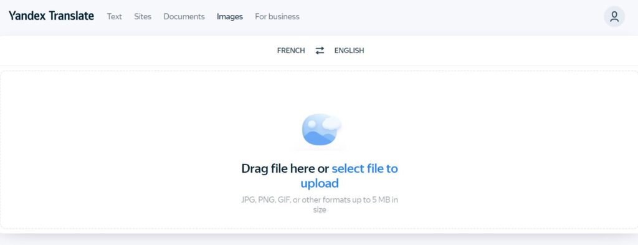The image size is (638, 245).
Task: Click the 'JPG, PNG, GIF' formats note
Action: click(x=320, y=204)
